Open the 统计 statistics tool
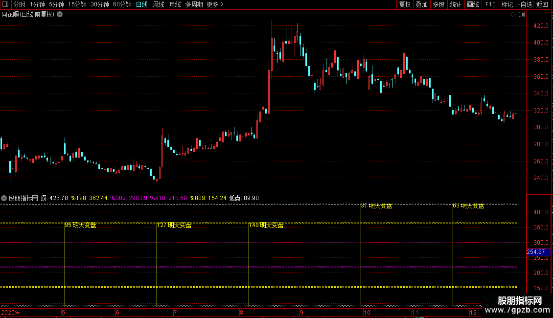553x318 pixels. click(456, 4)
